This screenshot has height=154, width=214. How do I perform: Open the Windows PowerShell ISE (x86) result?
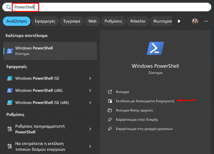tap(50, 103)
